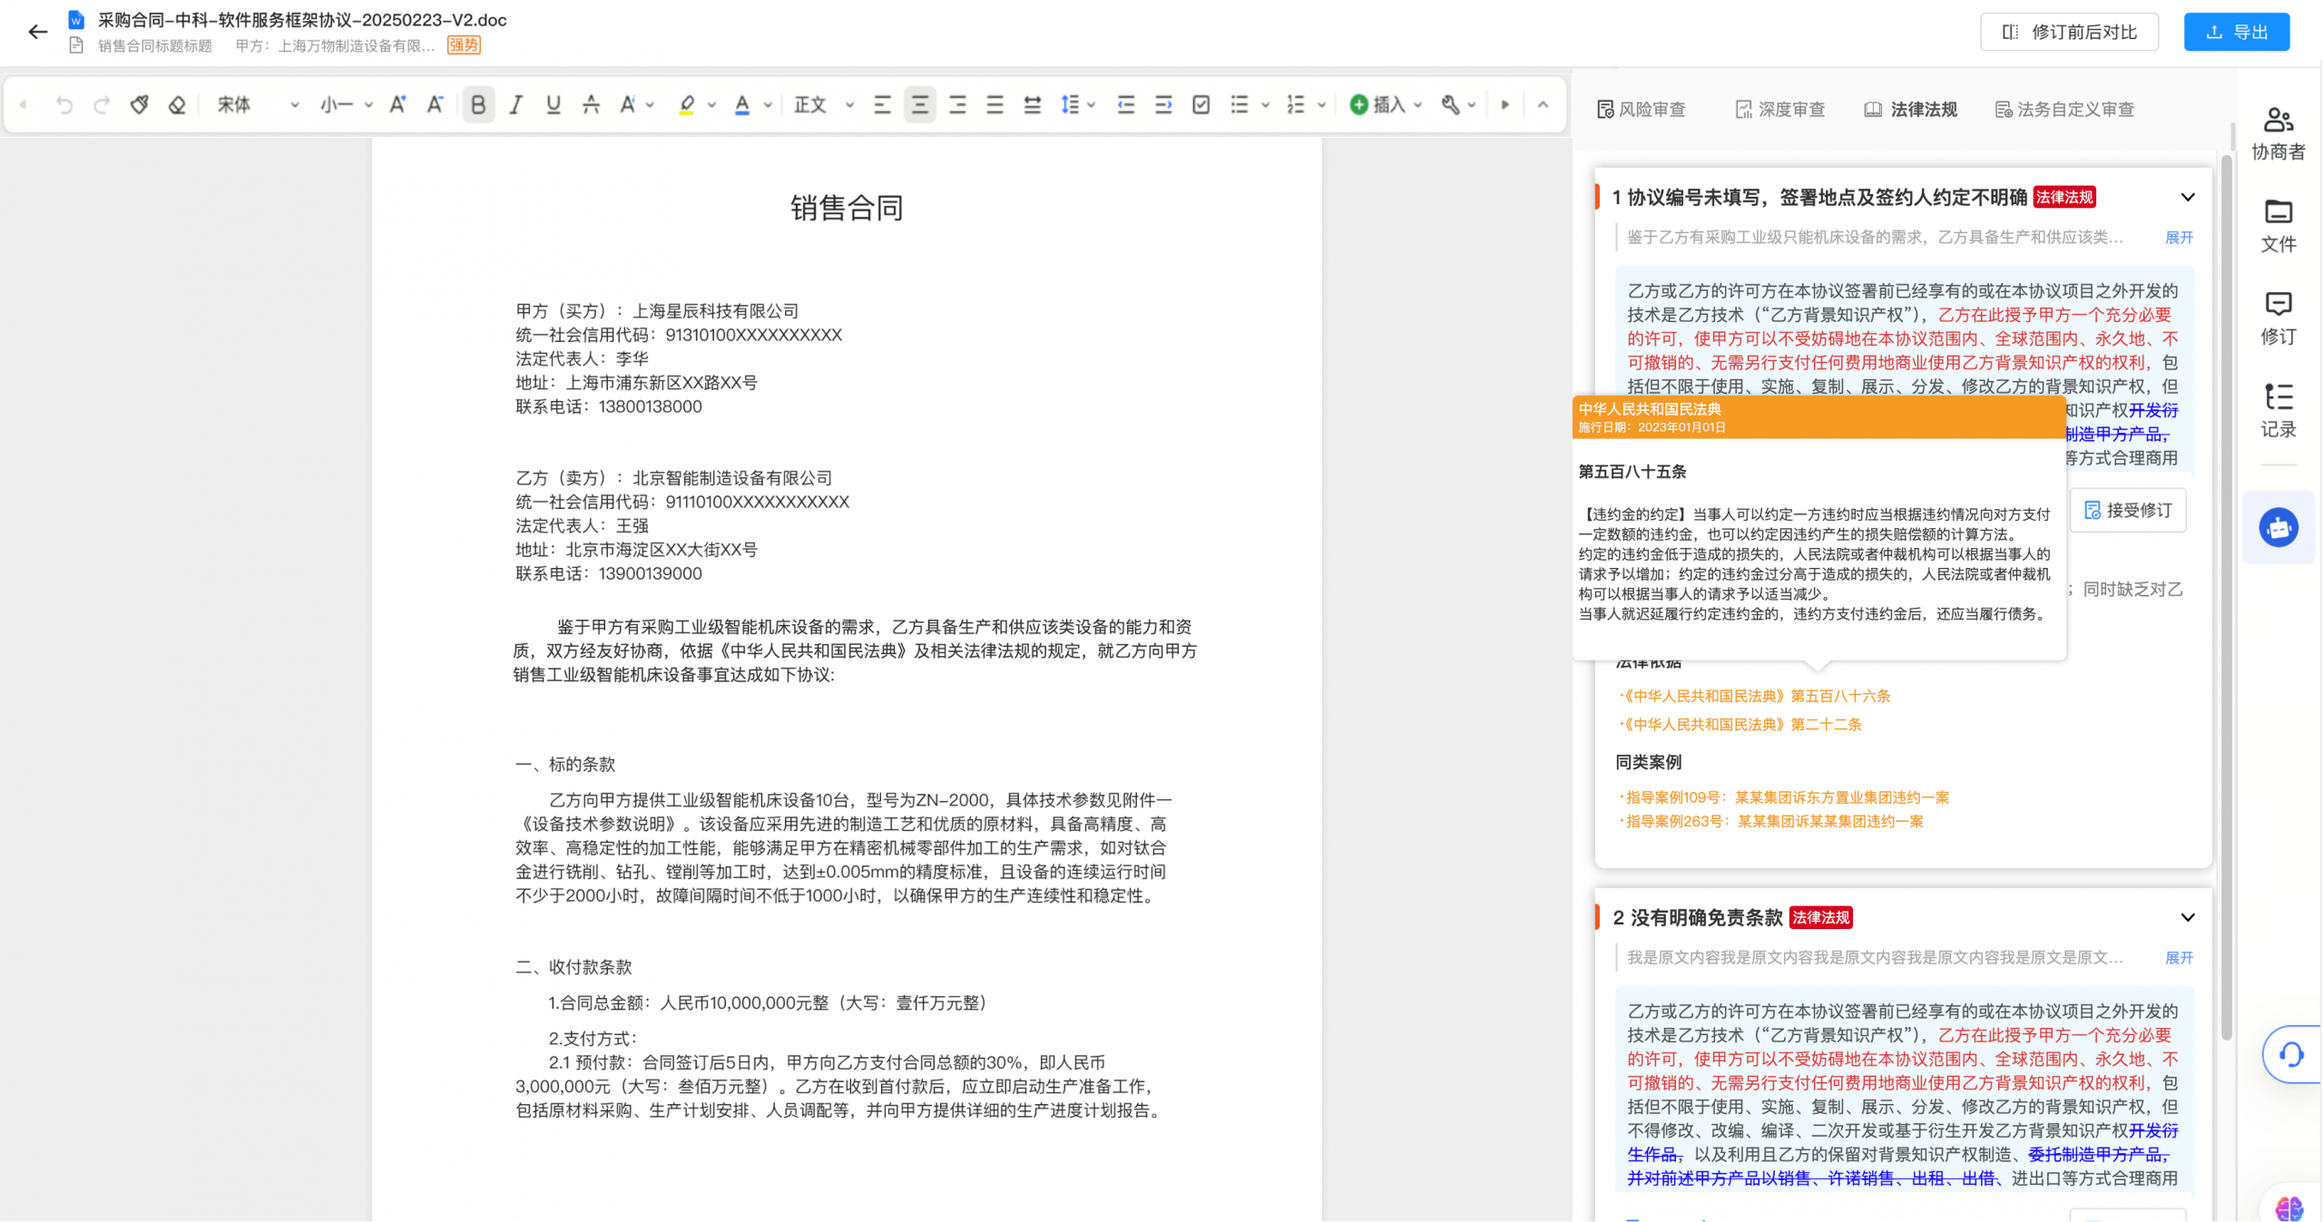Click the strikethrough icon
Viewport: 2323px width, 1222px height.
pyautogui.click(x=591, y=105)
